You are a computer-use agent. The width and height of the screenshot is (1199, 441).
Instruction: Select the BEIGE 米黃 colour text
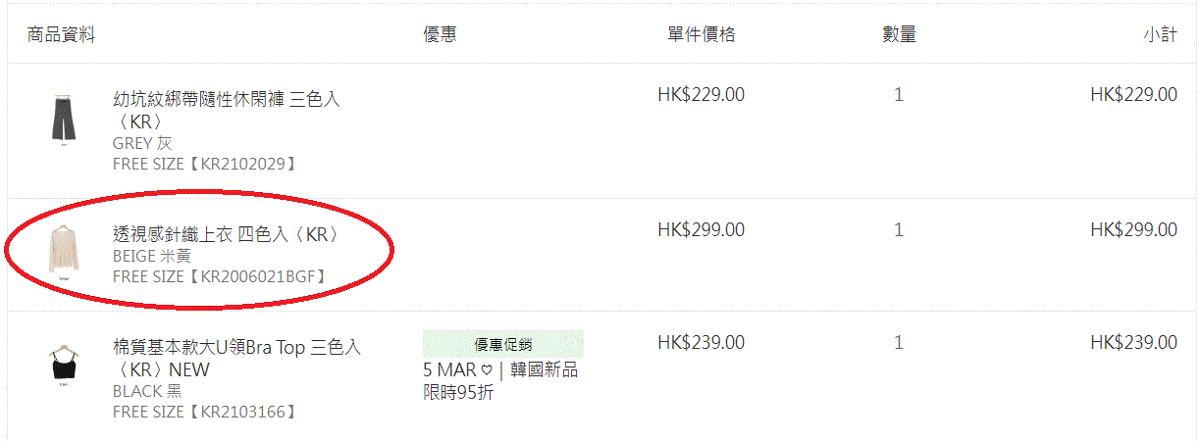click(x=152, y=256)
